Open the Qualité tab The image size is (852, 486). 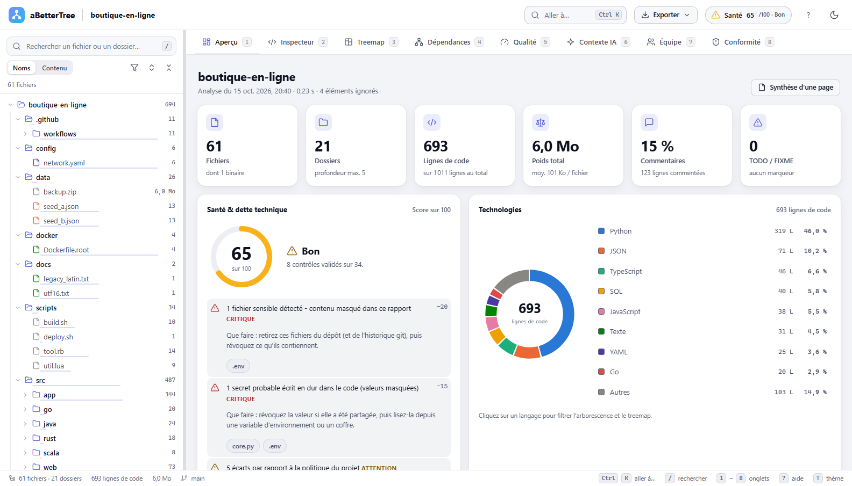[x=525, y=42]
